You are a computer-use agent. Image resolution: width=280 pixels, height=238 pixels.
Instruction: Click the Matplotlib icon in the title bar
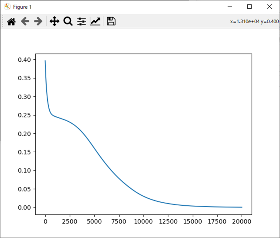point(7,7)
